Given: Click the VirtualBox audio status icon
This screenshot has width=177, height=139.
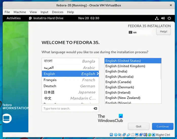Looking at the screenshot, I should tap(120, 135).
